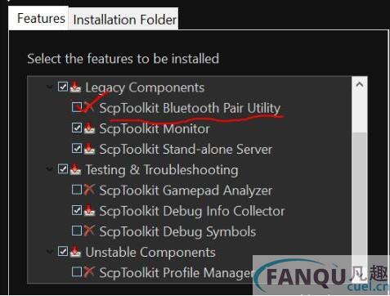
Task: Click the install icon beside Debug Info Collector
Action: [89, 210]
